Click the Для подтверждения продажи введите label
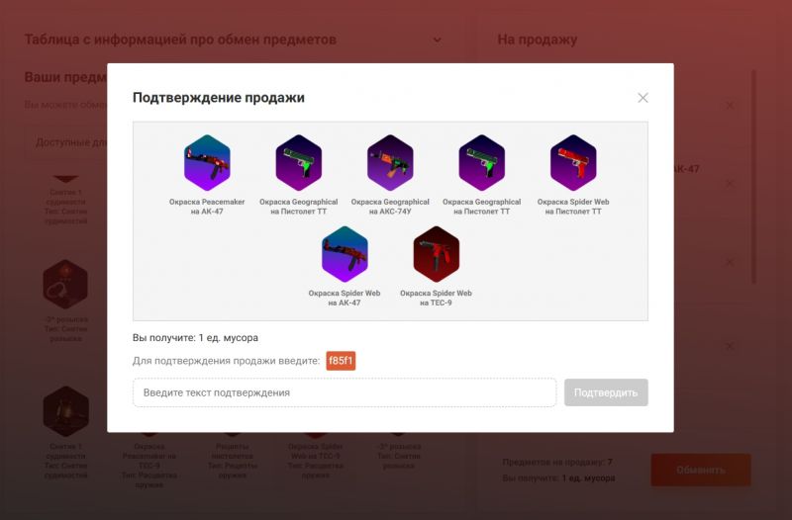 [227, 361]
